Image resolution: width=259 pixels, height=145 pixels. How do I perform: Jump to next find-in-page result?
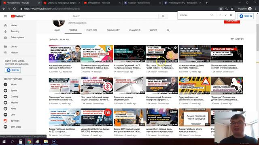(x=225, y=15)
